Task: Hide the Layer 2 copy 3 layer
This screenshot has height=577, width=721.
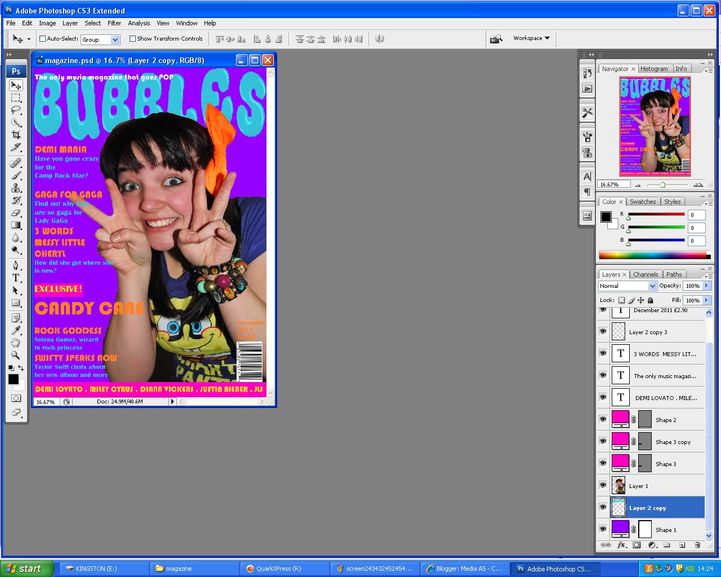Action: coord(603,331)
